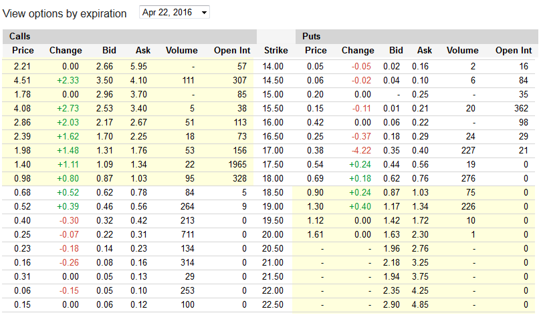
Task: Select the 18.50 strike value
Action: [x=273, y=192]
